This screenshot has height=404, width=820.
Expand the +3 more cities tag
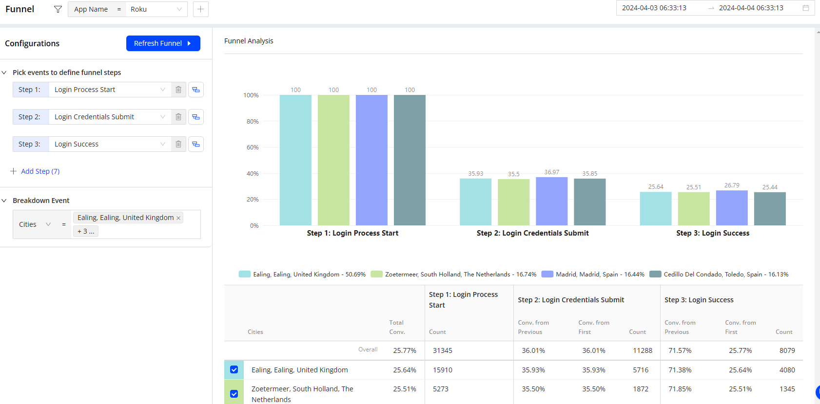[86, 231]
